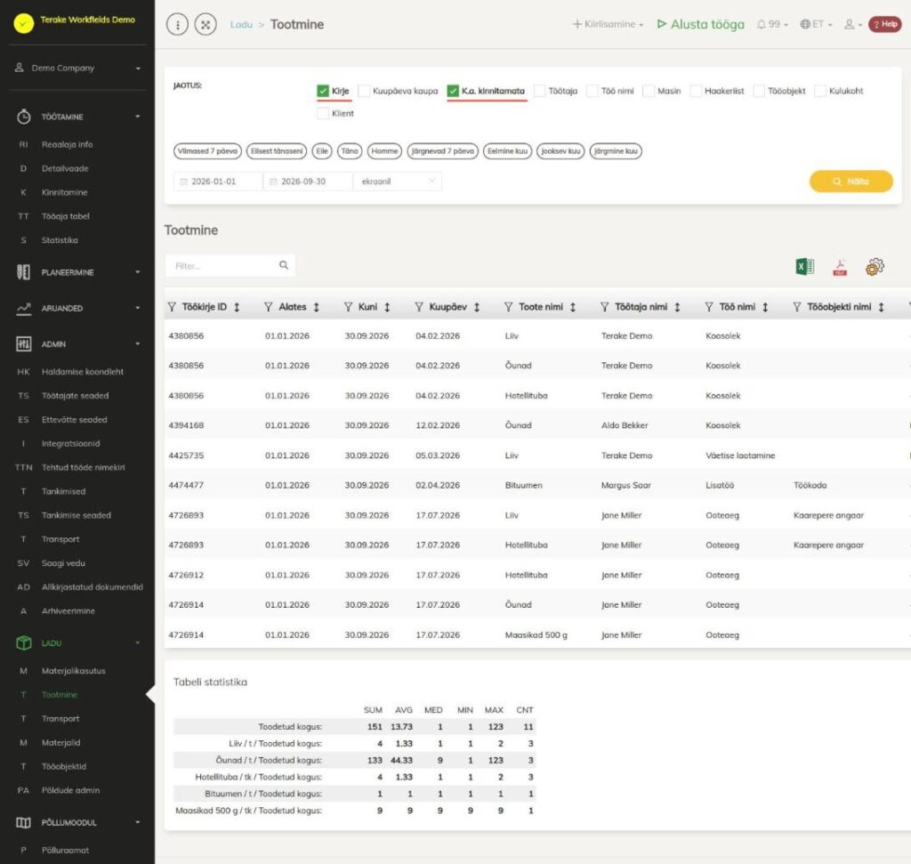Image resolution: width=911 pixels, height=864 pixels.
Task: Open the ET language dropdown
Action: point(817,24)
